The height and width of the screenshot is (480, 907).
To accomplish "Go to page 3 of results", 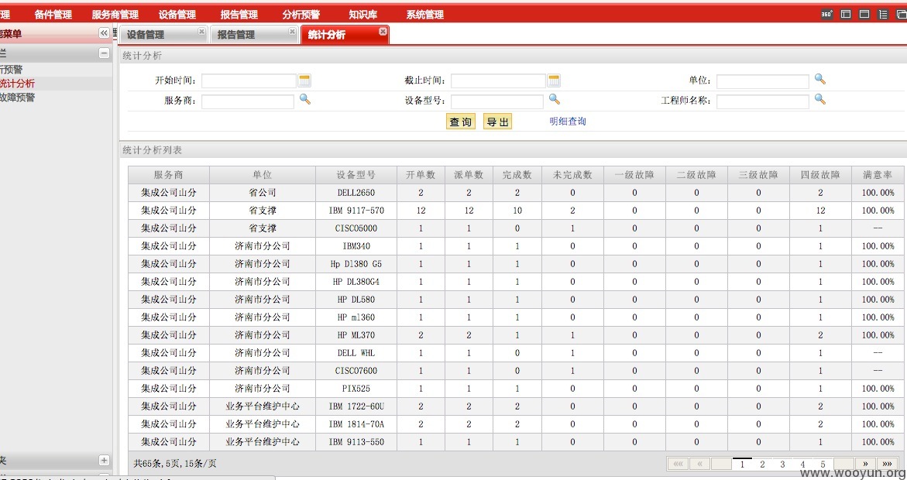I will coord(782,465).
